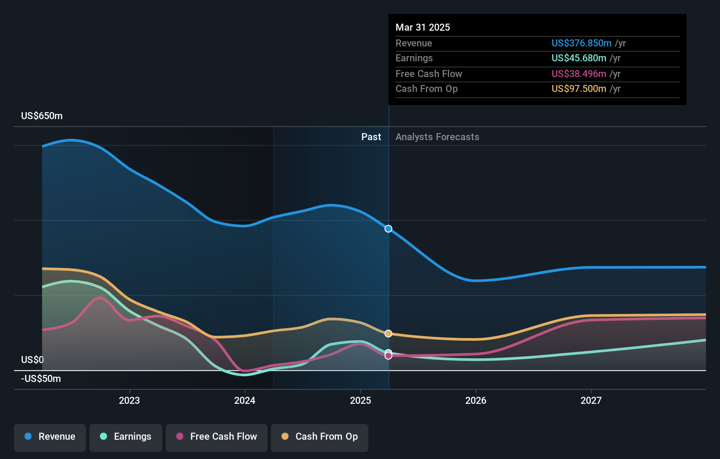Image resolution: width=720 pixels, height=459 pixels.
Task: Select the 2025 x-axis label
Action: pos(360,400)
